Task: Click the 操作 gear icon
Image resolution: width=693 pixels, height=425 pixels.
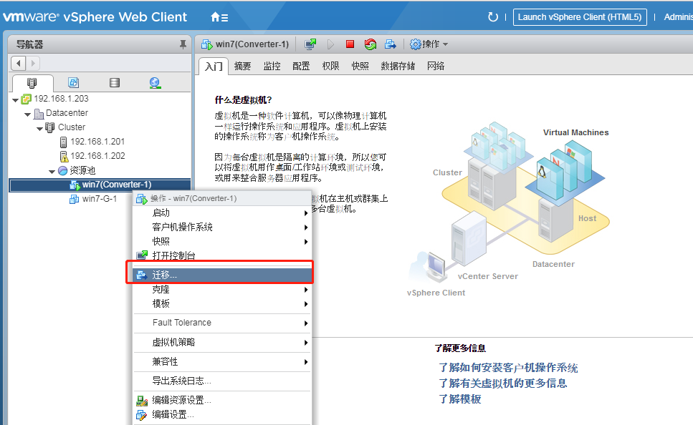Action: coord(416,44)
